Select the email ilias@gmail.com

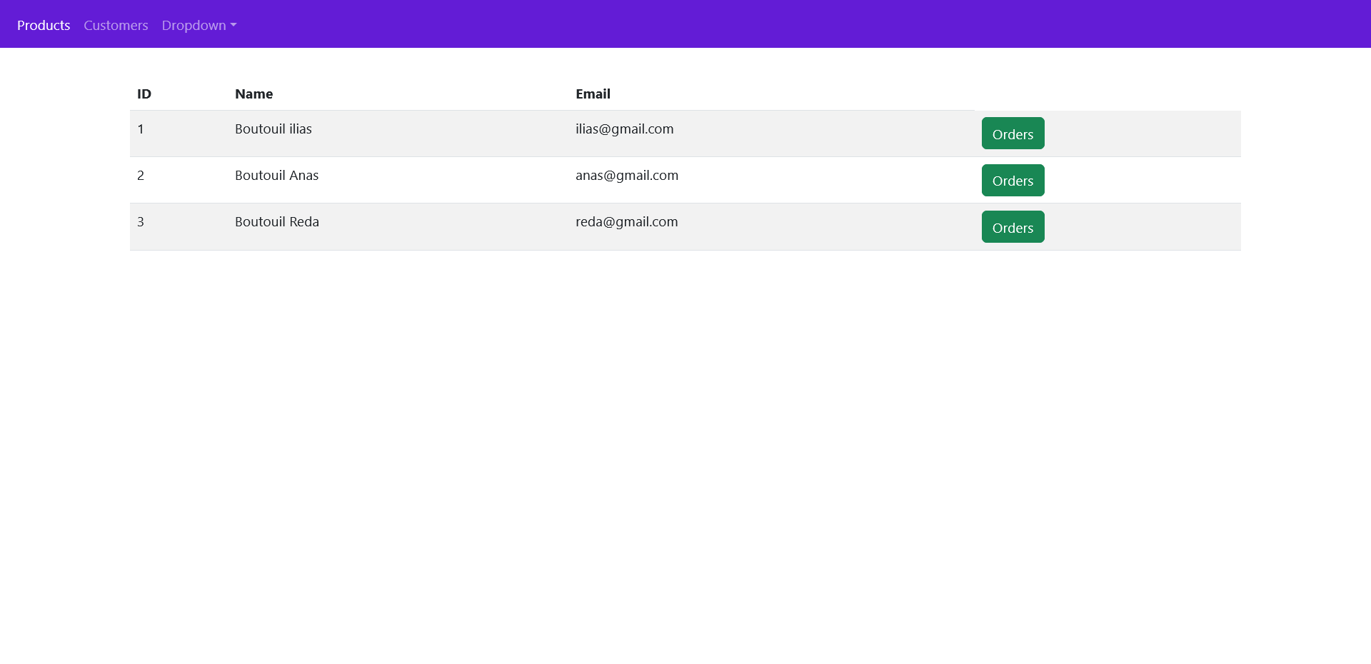[x=624, y=129]
